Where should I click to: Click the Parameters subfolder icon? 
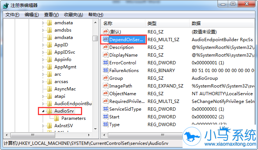pyautogui.click(x=56, y=118)
